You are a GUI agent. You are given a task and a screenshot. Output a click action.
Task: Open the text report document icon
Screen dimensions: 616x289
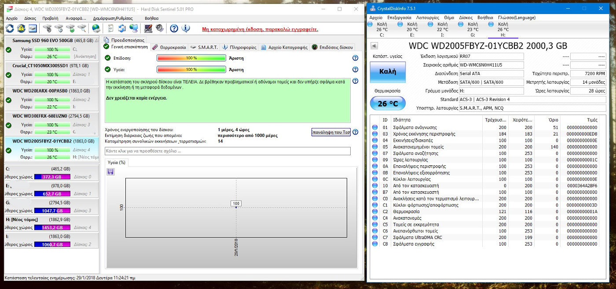[x=110, y=29]
